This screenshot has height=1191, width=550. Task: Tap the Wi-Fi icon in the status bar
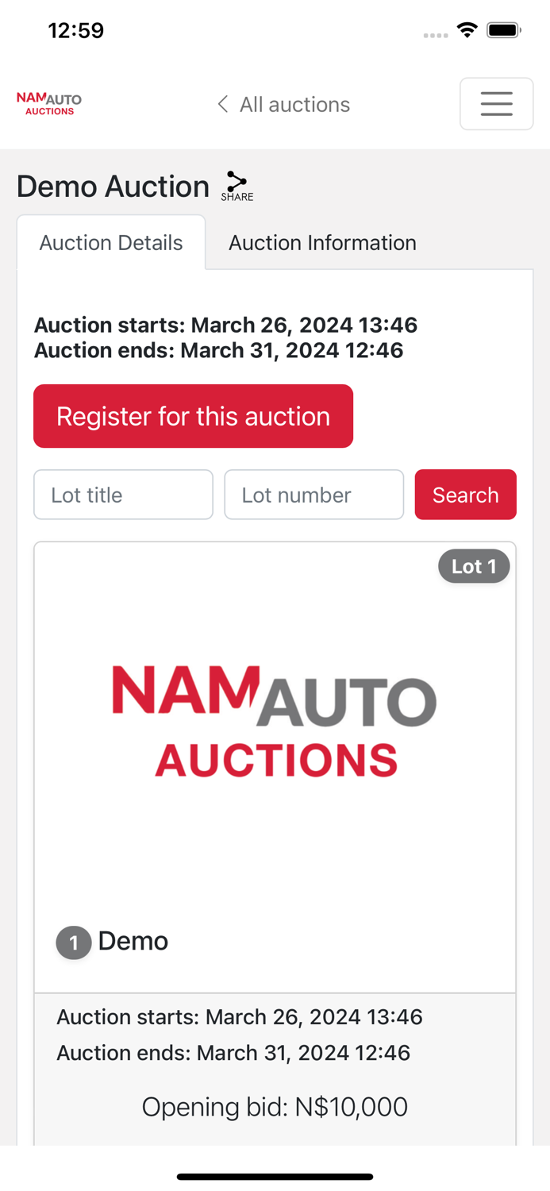(467, 29)
